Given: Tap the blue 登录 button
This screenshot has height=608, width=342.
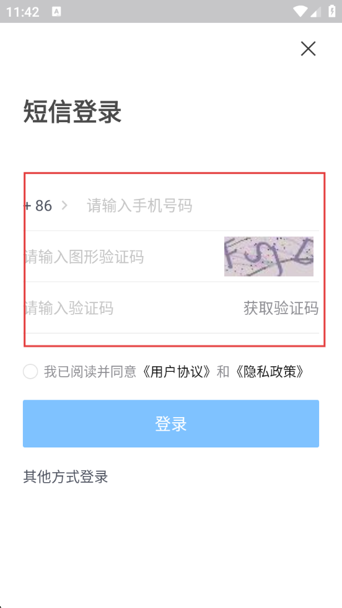Looking at the screenshot, I should click(x=171, y=423).
